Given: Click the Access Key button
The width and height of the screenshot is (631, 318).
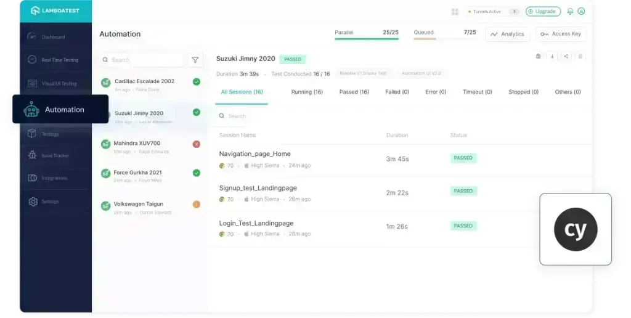Looking at the screenshot, I should coord(561,35).
